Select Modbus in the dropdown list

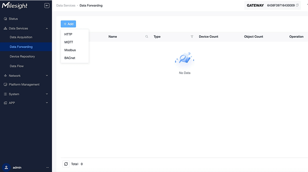(x=70, y=50)
